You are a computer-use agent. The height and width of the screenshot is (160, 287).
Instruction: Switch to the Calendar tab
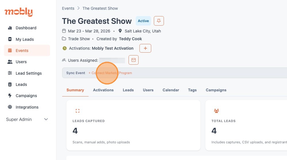click(171, 90)
